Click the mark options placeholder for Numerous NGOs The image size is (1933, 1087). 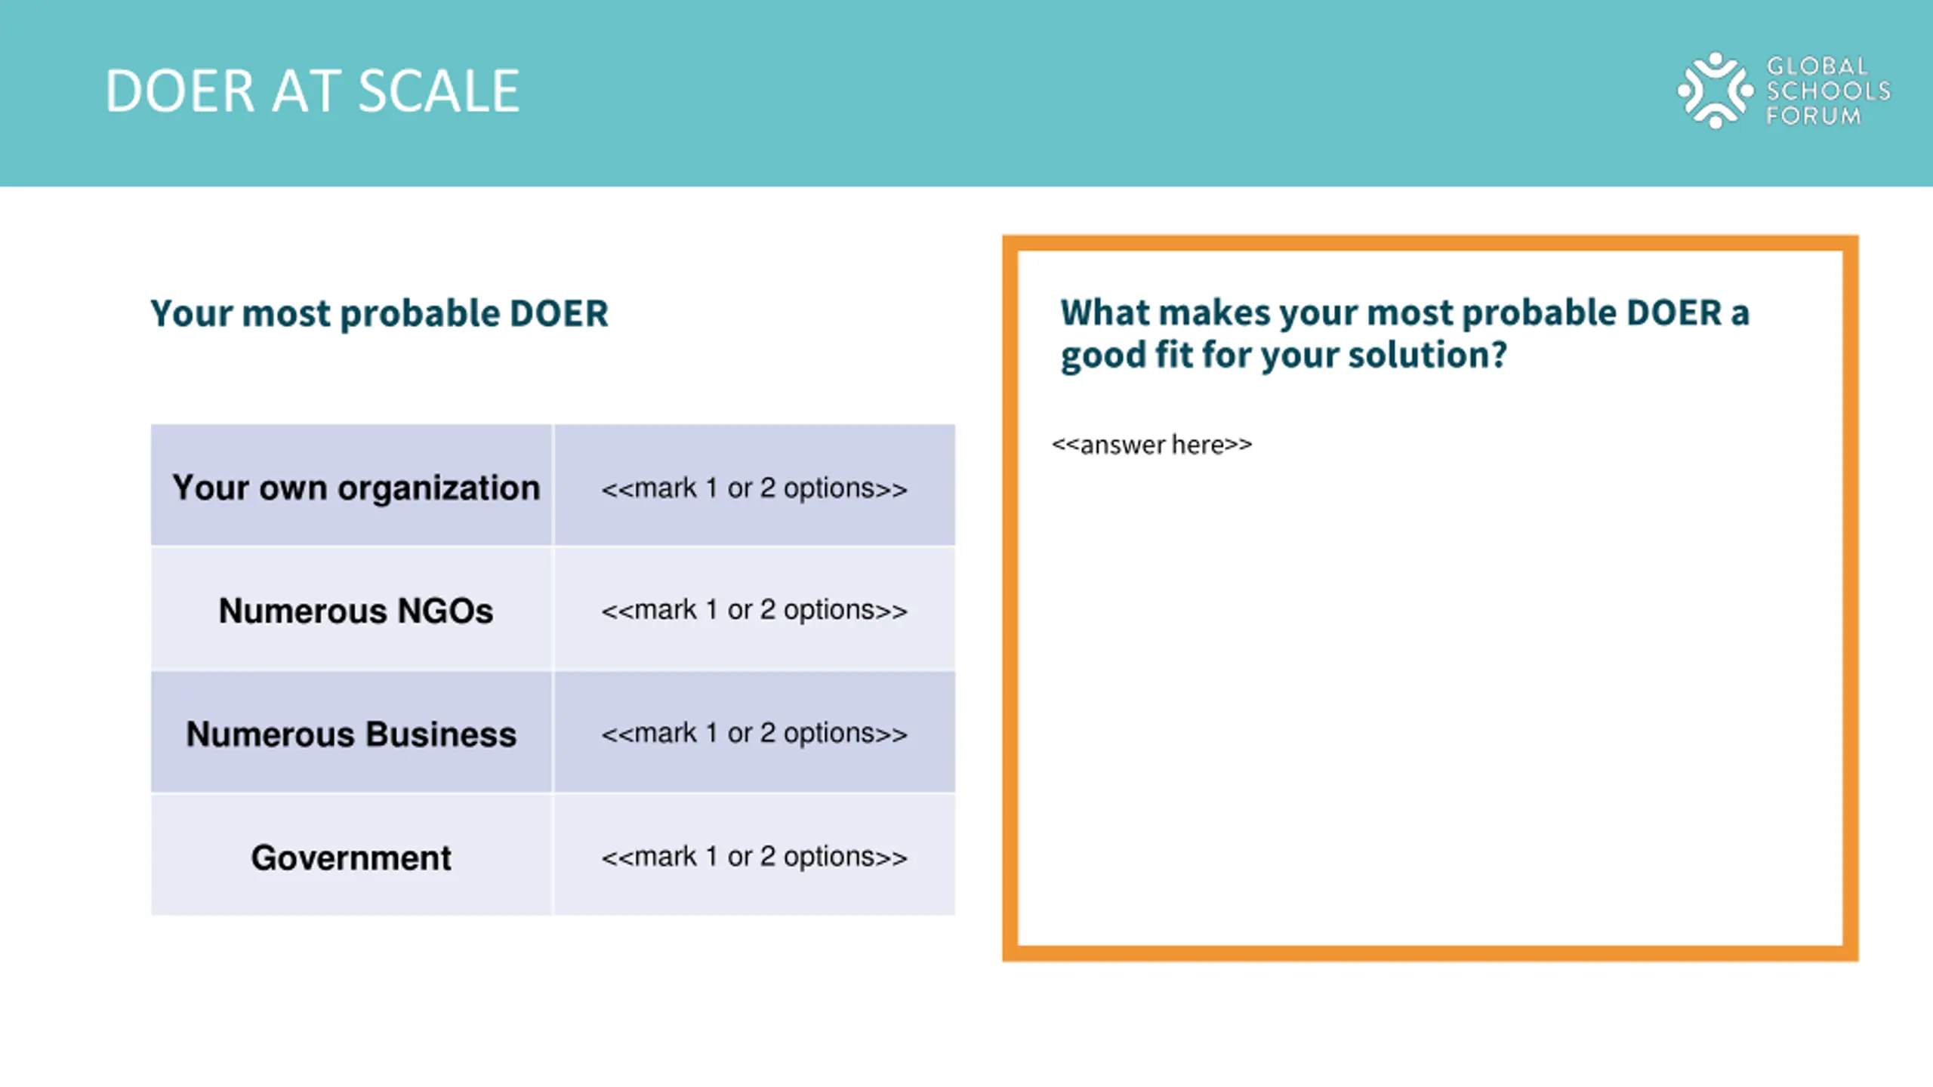click(754, 610)
